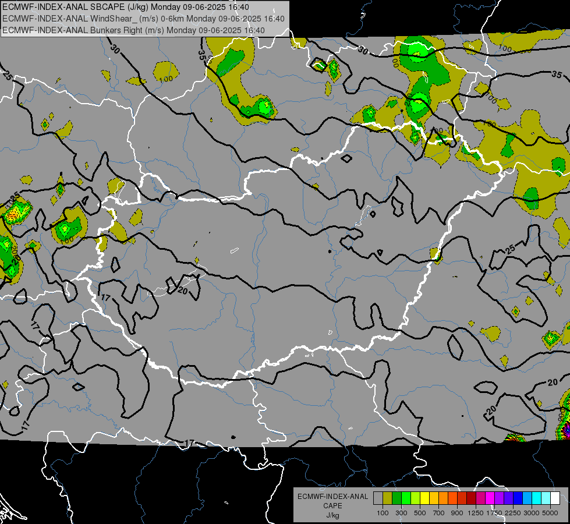570x524 pixels.
Task: Select the yellow-green legend swatch
Action: pos(415,498)
